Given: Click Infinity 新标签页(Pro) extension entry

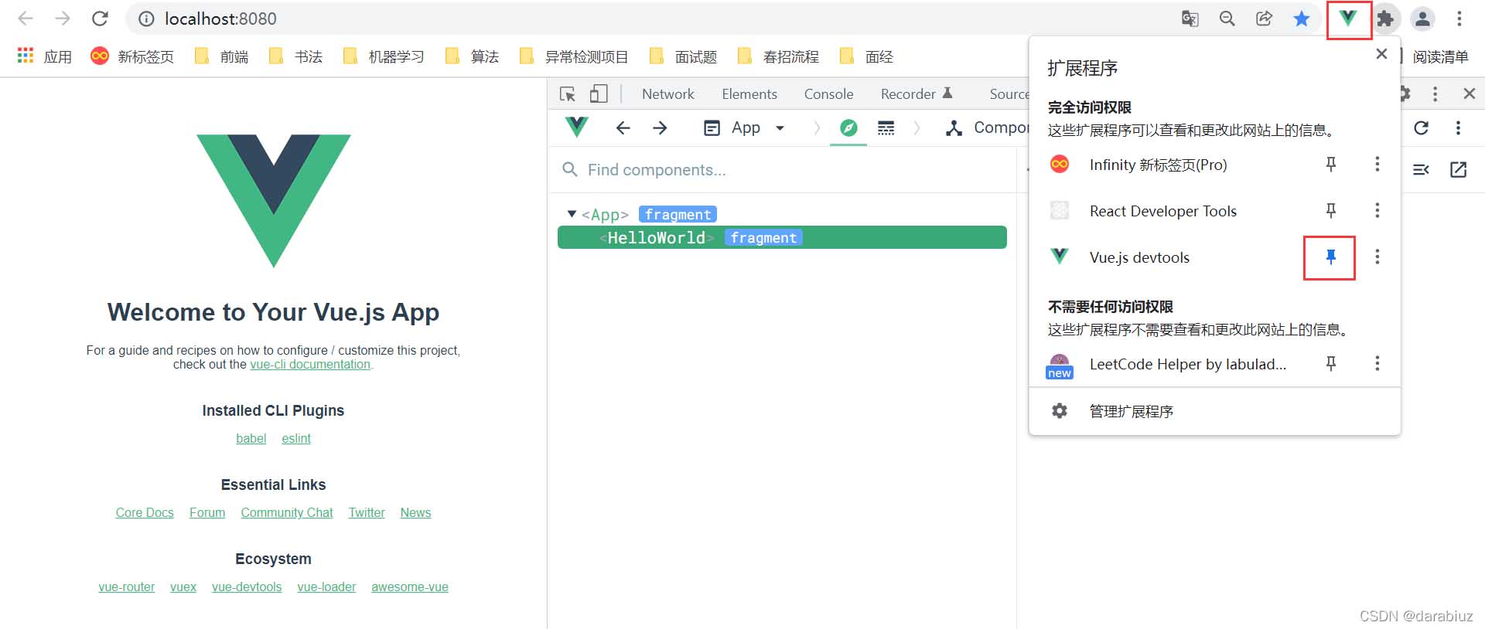Looking at the screenshot, I should 1158,165.
